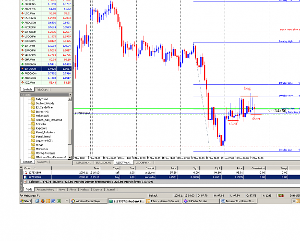
Task: Open Word from quick launch
Action: pos(53,201)
